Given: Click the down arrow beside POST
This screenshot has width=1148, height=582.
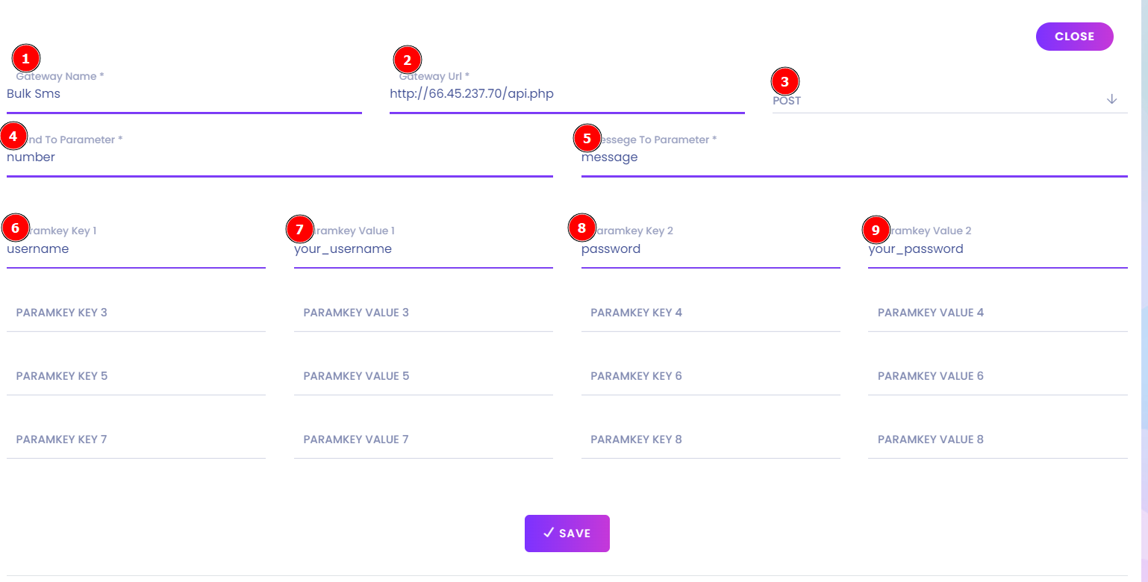Looking at the screenshot, I should (1111, 99).
